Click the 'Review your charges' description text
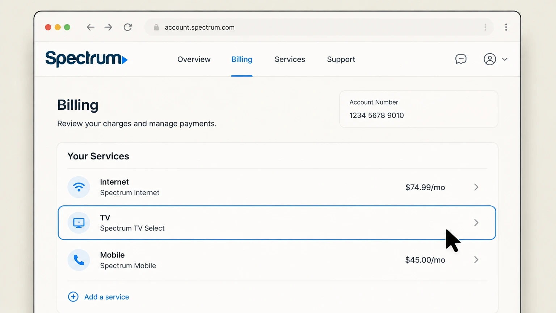This screenshot has width=556, height=313. [x=137, y=124]
